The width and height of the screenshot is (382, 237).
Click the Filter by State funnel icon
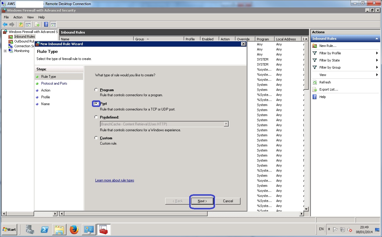pos(315,60)
